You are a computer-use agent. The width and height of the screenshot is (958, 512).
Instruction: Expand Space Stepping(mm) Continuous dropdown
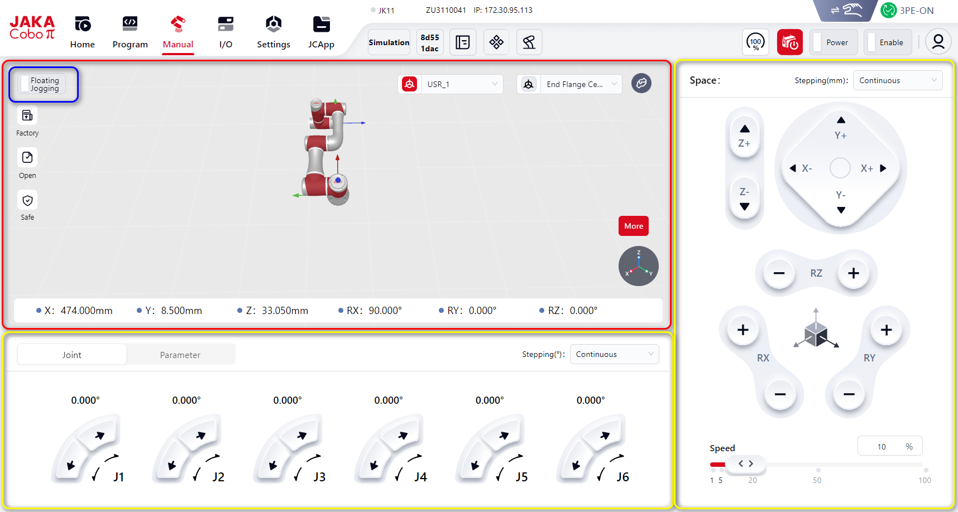(897, 80)
